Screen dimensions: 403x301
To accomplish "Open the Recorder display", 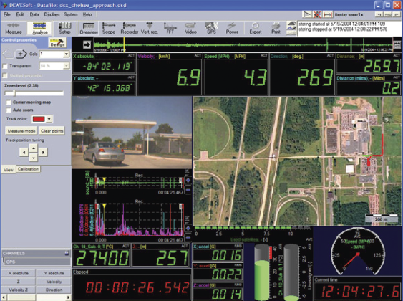I will [130, 28].
